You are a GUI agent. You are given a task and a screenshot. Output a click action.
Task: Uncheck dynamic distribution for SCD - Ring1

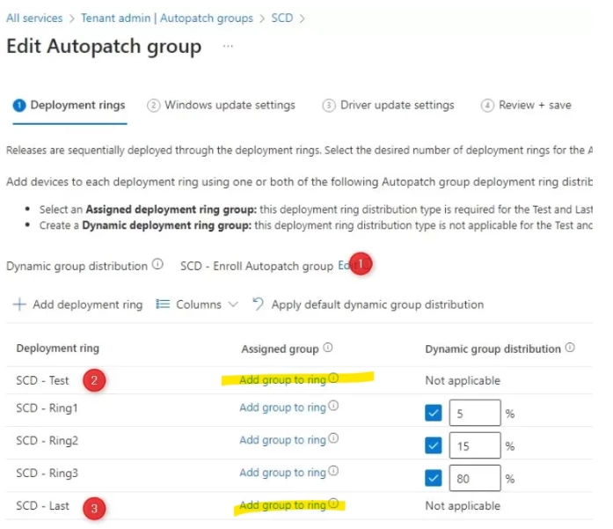point(434,413)
